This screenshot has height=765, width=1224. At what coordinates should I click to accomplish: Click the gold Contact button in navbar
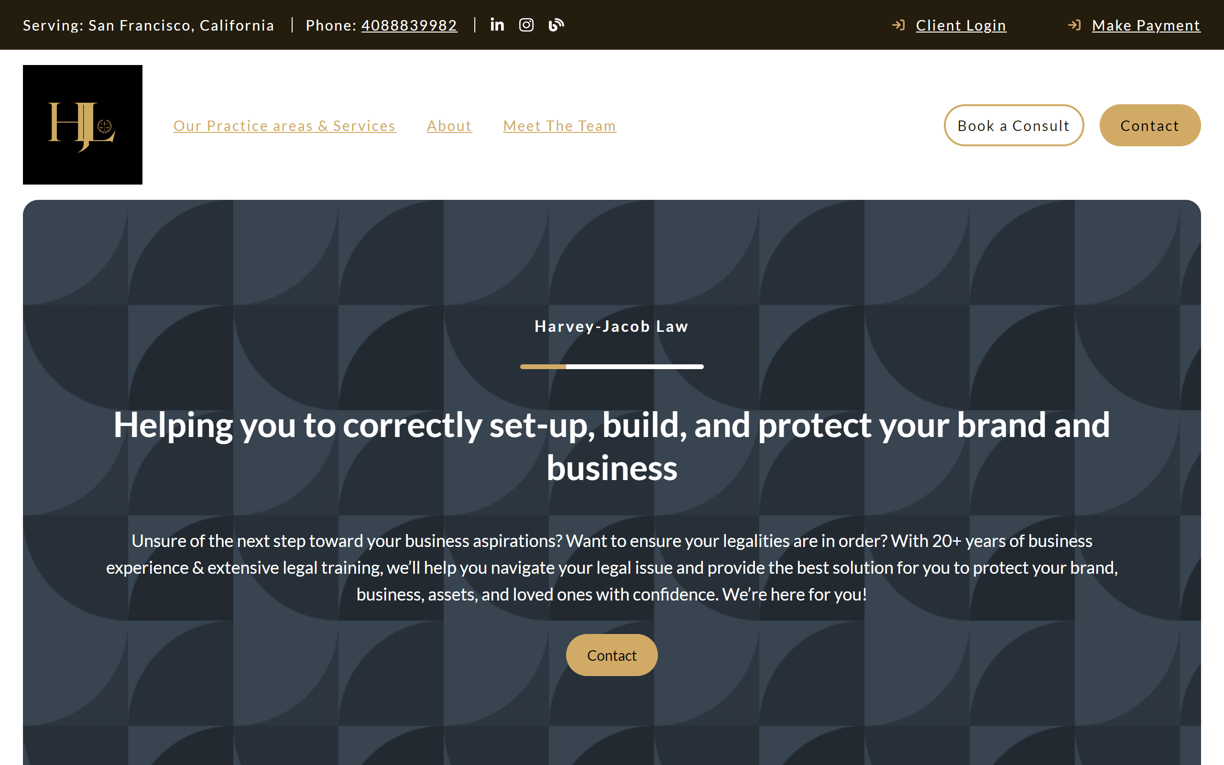click(1149, 125)
